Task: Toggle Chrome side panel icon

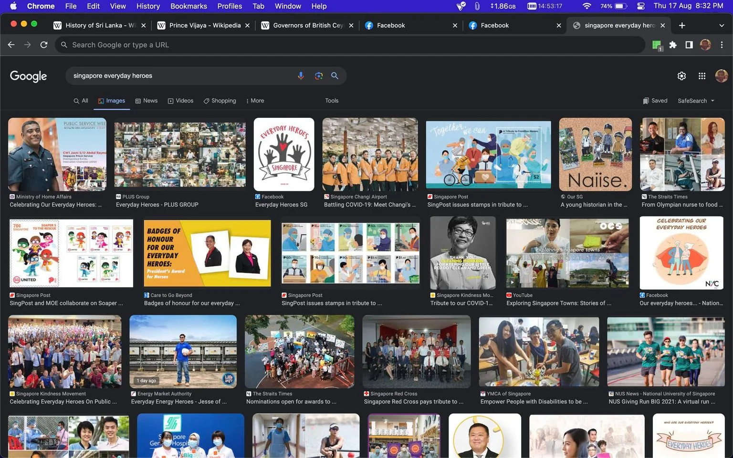Action: click(x=689, y=45)
